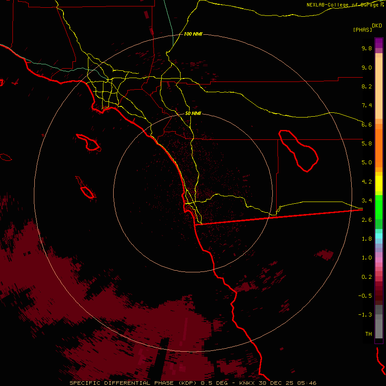This screenshot has height=386, width=386.
Task: Click the TH threshold legend label
Action: click(368, 334)
